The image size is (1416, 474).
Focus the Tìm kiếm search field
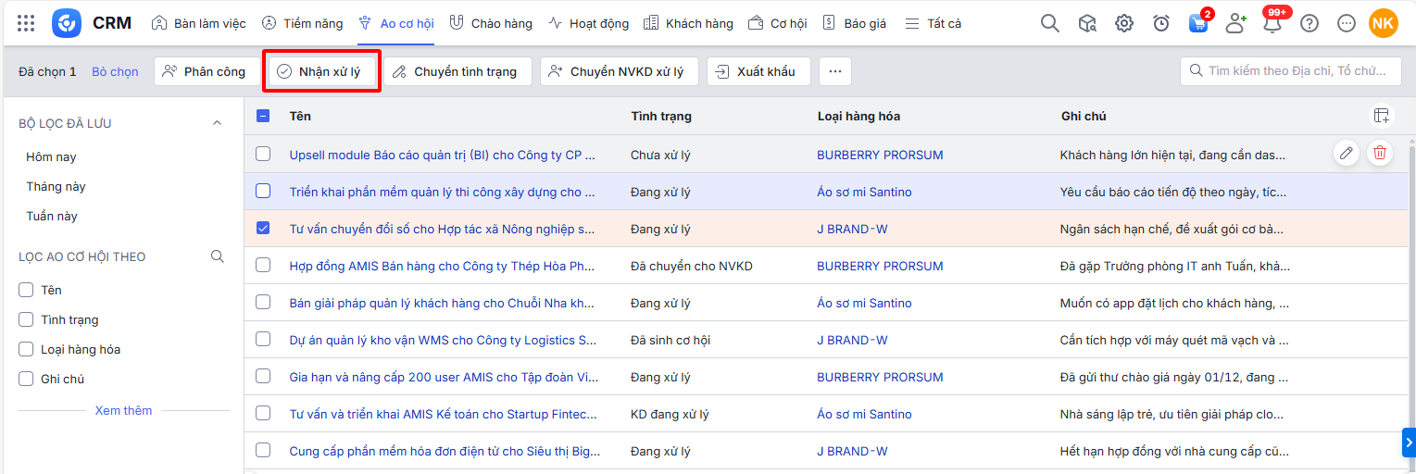tap(1297, 71)
